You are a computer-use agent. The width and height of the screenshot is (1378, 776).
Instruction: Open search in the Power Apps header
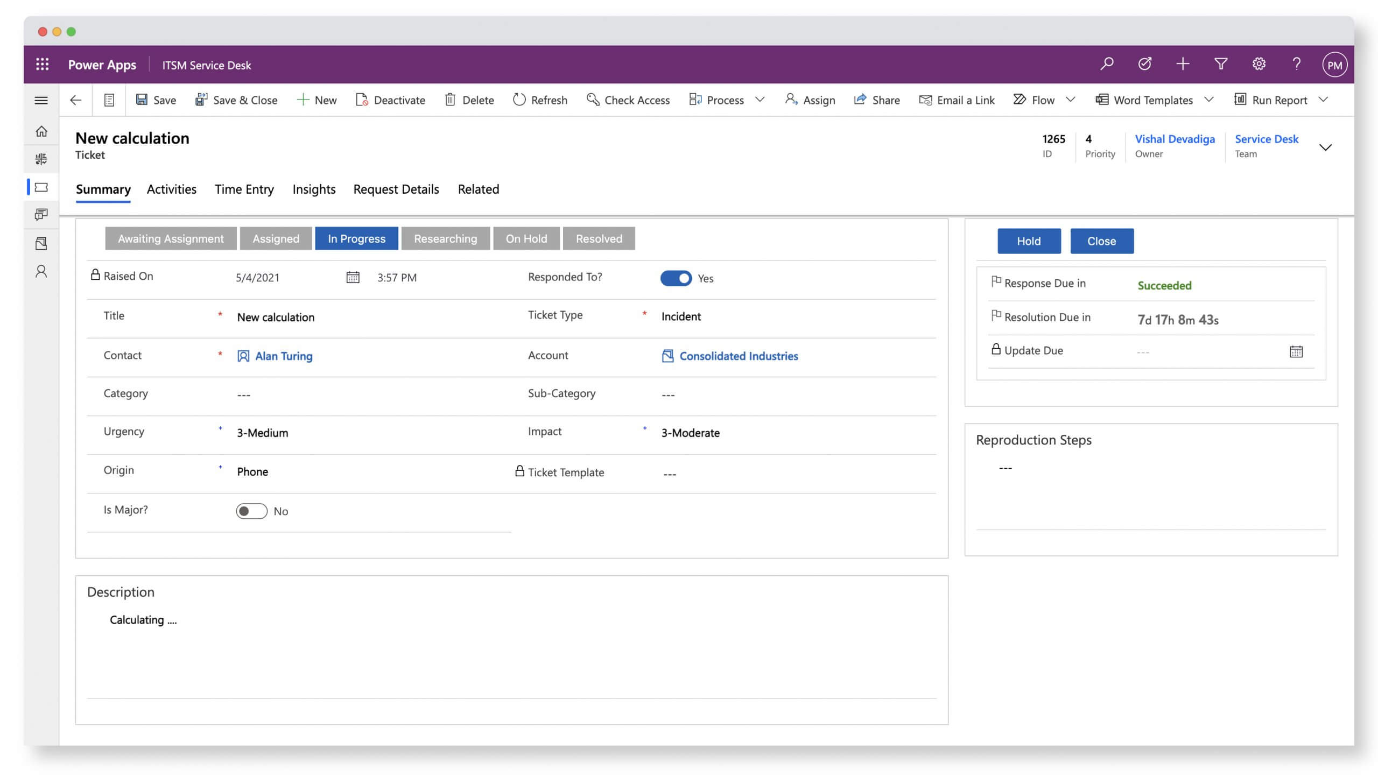(x=1106, y=64)
